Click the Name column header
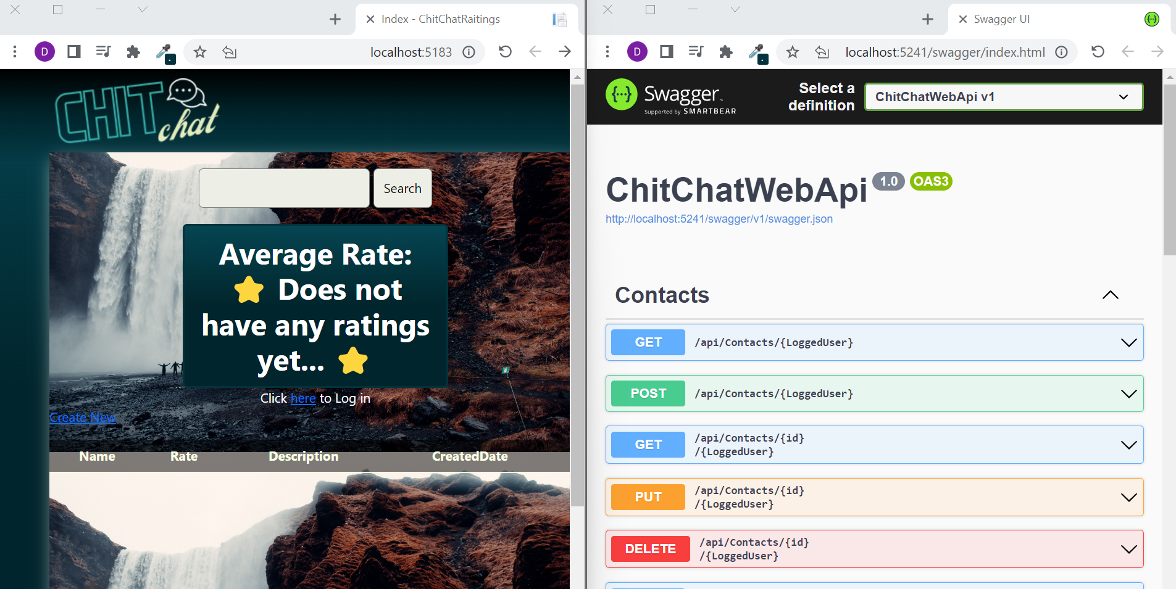 click(x=97, y=456)
